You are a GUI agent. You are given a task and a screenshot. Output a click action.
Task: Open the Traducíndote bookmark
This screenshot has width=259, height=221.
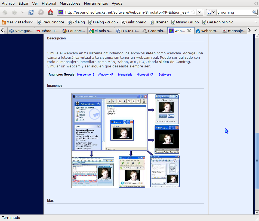pos(51,22)
